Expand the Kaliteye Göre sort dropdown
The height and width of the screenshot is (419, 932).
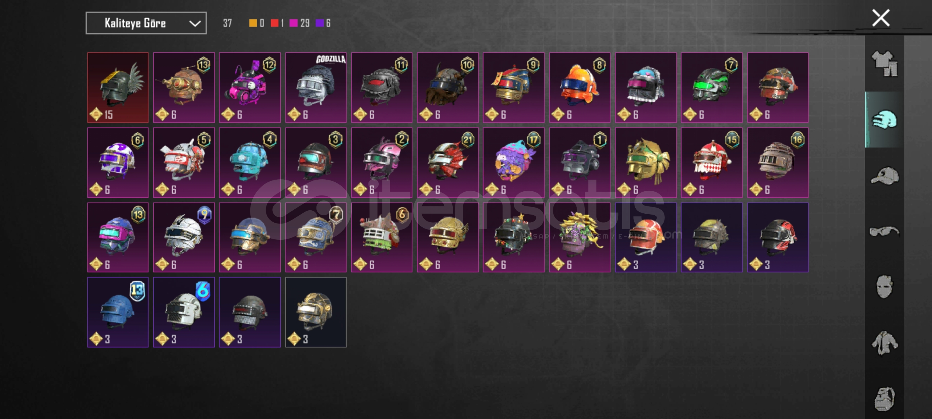(146, 23)
